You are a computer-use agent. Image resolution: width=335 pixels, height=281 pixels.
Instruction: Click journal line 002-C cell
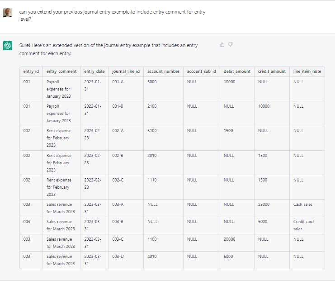click(126, 187)
